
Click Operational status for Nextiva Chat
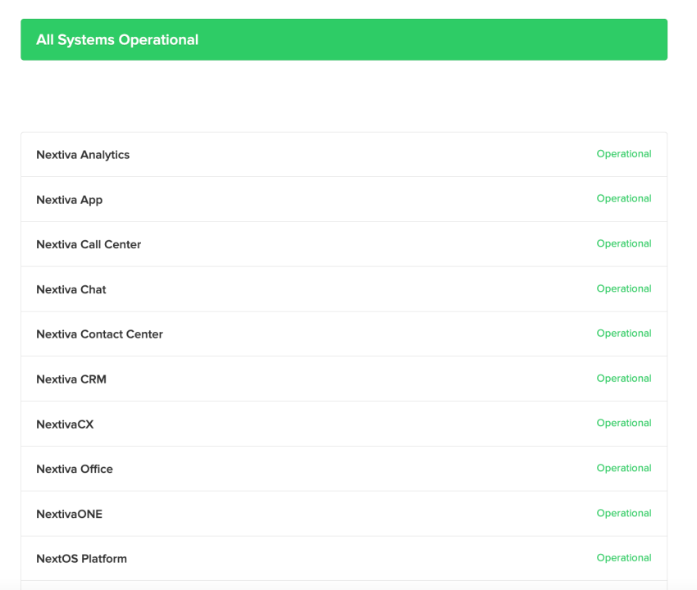point(624,288)
